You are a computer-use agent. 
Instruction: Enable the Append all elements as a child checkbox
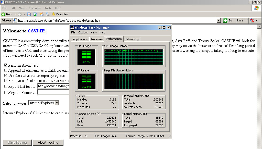(x=6, y=70)
